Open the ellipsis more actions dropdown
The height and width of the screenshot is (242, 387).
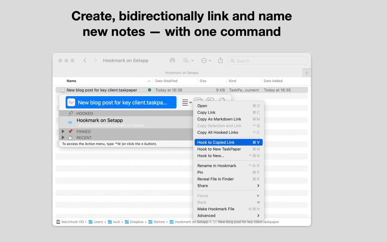tap(206, 60)
